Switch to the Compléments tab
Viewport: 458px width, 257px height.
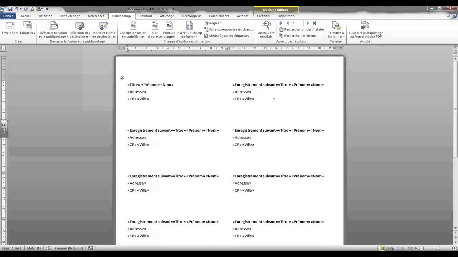click(219, 16)
